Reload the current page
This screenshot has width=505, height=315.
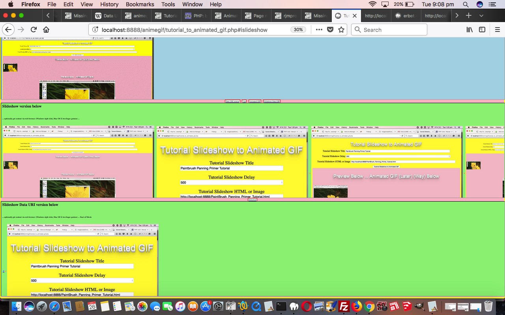pyautogui.click(x=34, y=30)
